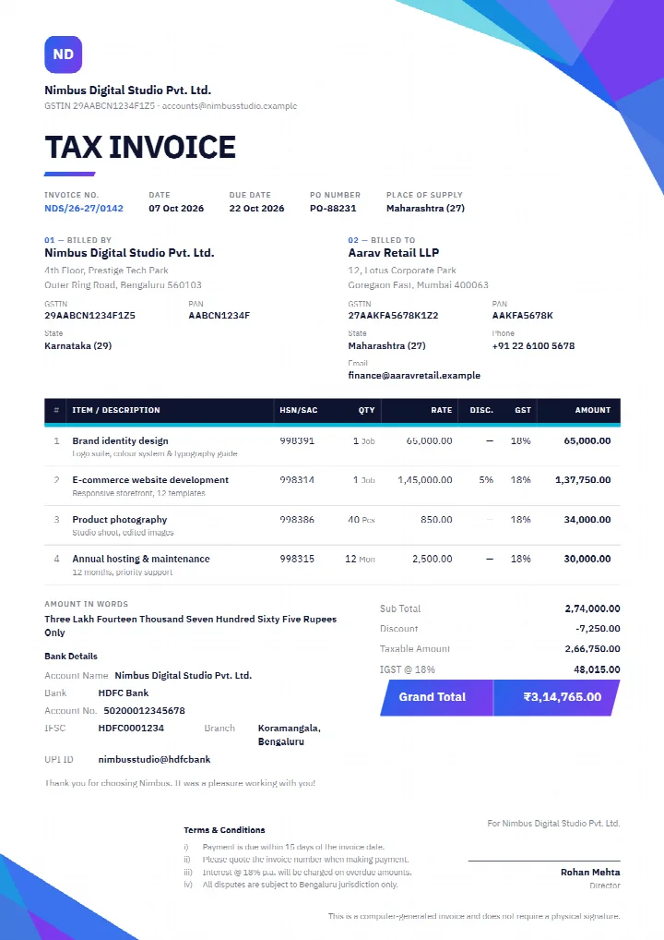This screenshot has height=940, width=664.
Task: Select amount in words text
Action: (x=190, y=626)
